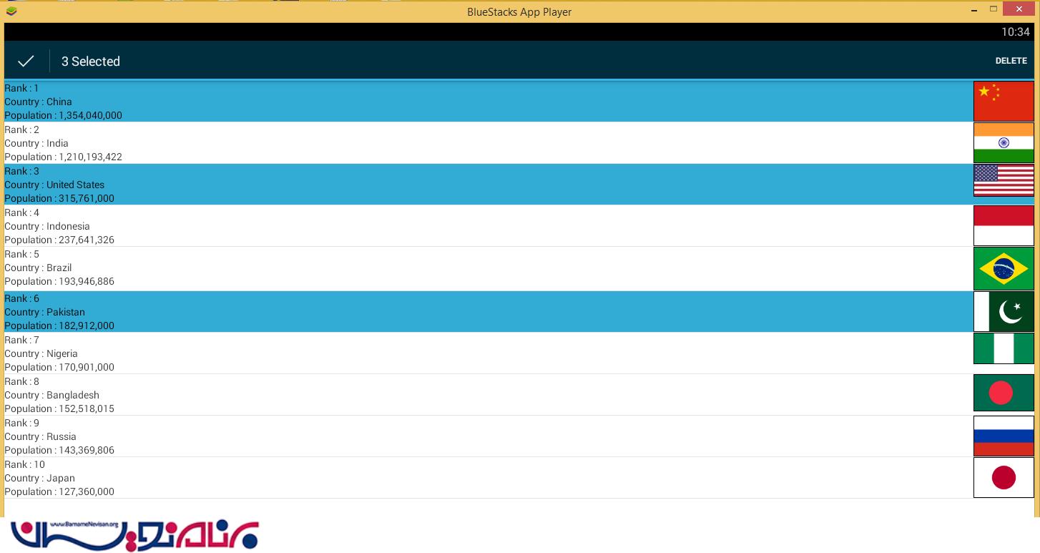Click the text "Population : 237,641,326"
Image resolution: width=1040 pixels, height=553 pixels.
click(59, 240)
